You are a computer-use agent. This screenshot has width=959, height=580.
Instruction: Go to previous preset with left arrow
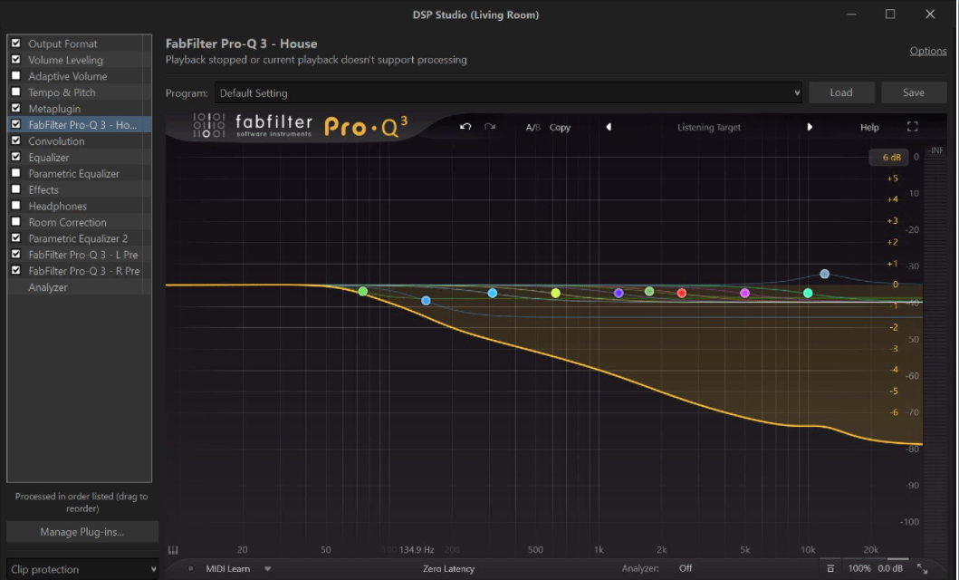[609, 127]
